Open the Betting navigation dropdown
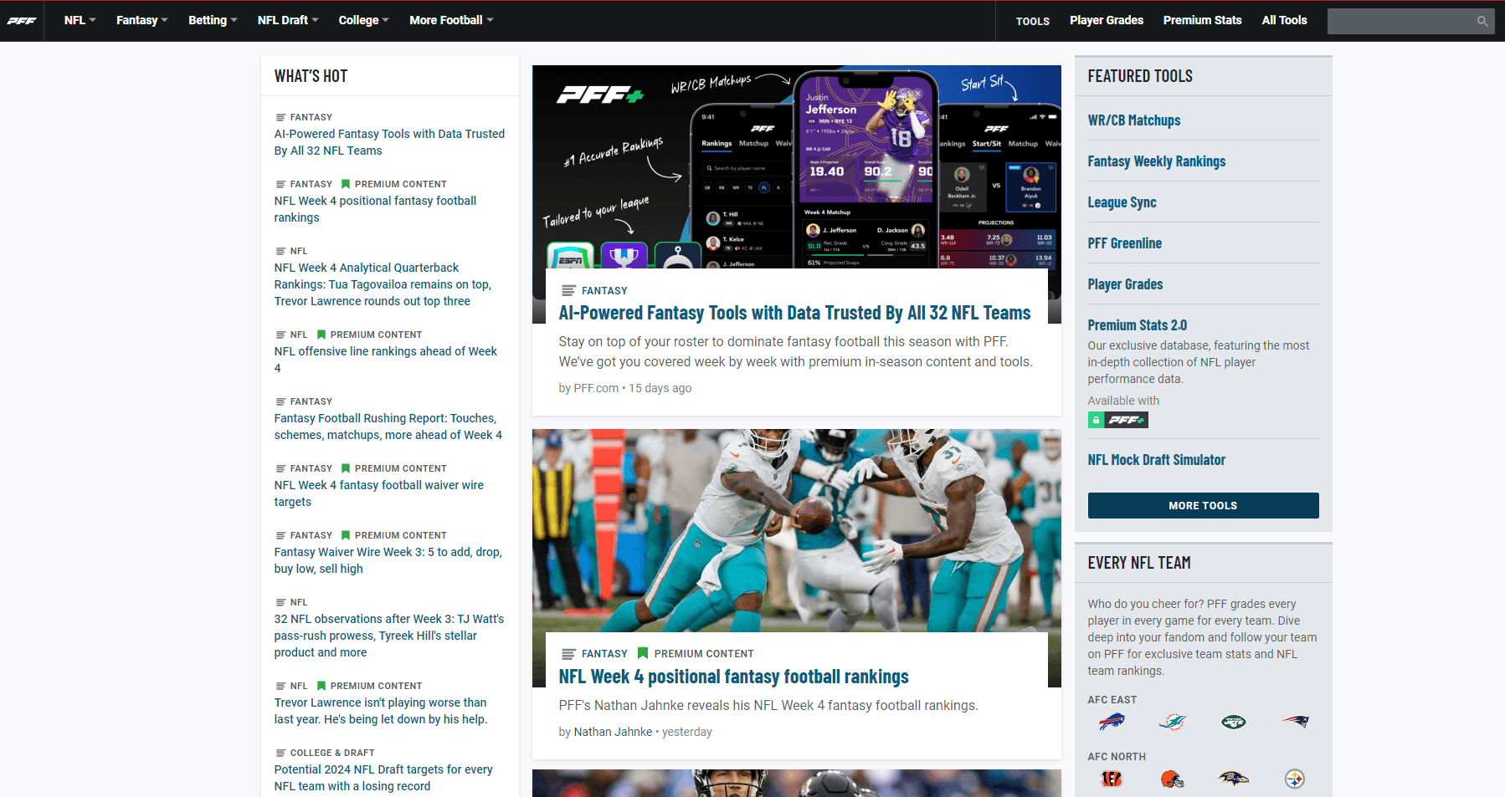1505x797 pixels. click(213, 20)
